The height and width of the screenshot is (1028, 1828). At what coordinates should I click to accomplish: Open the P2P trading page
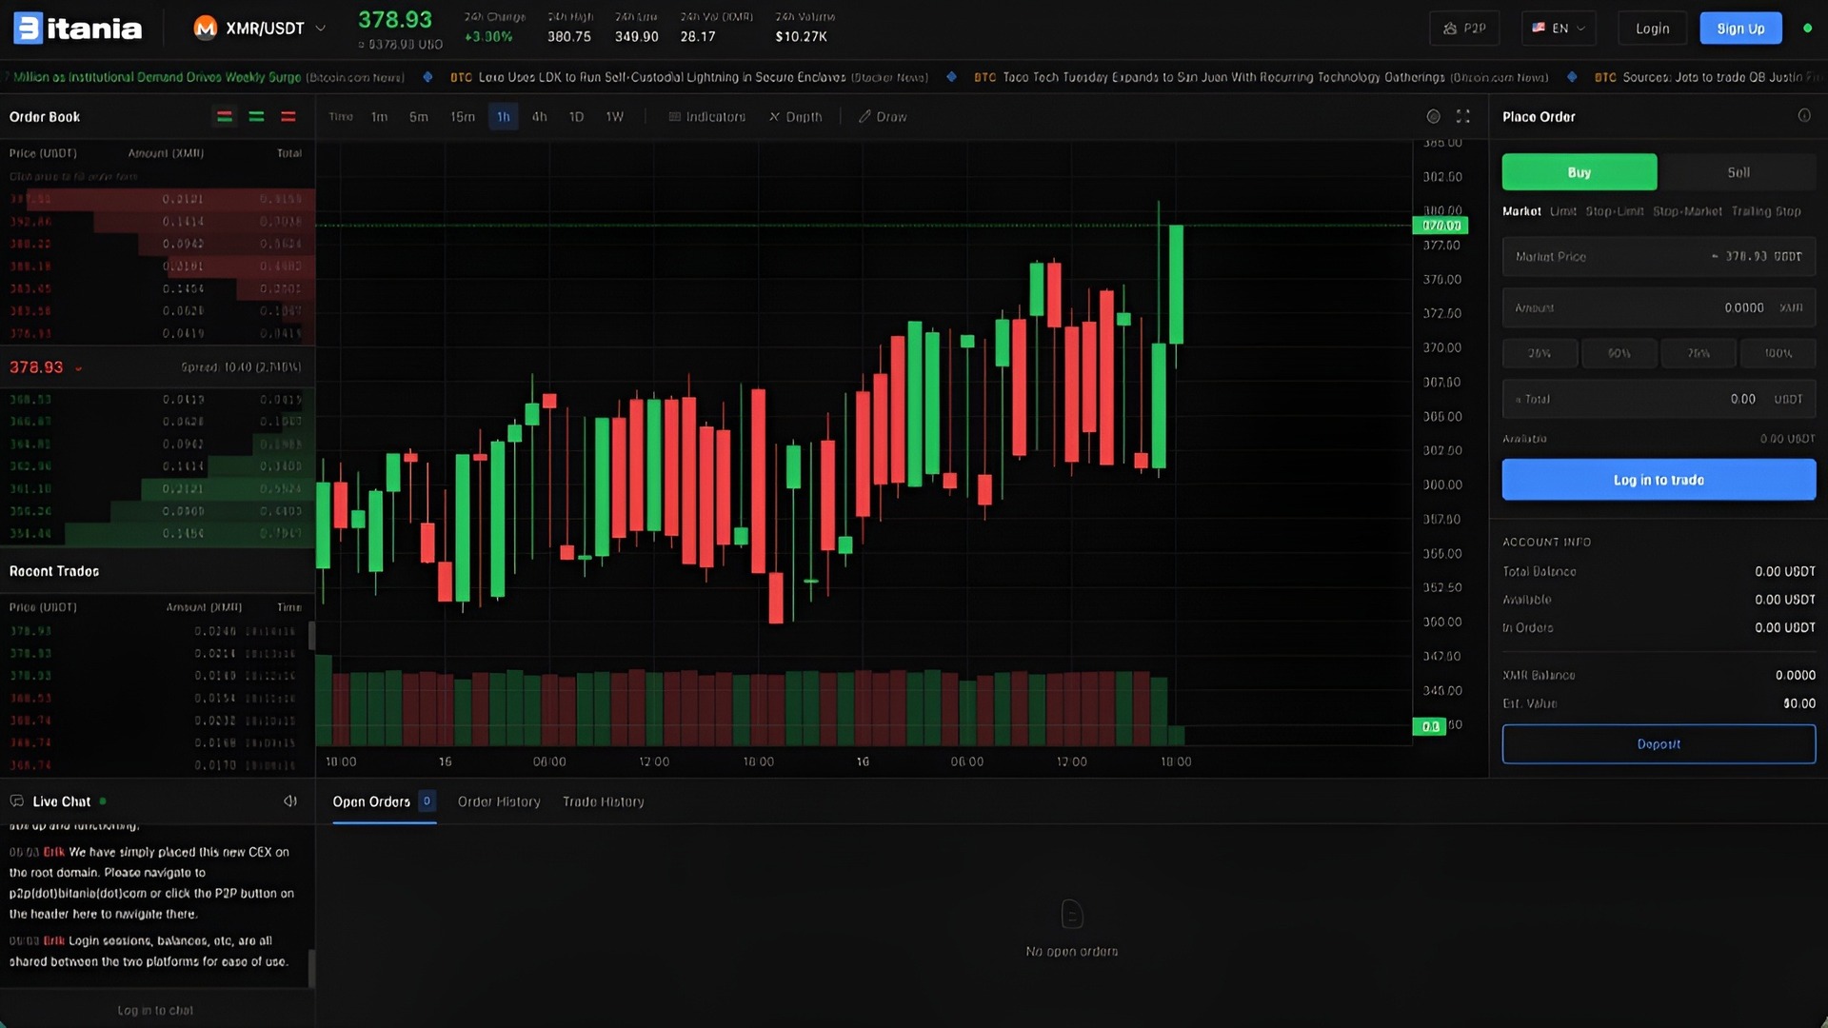(1464, 28)
